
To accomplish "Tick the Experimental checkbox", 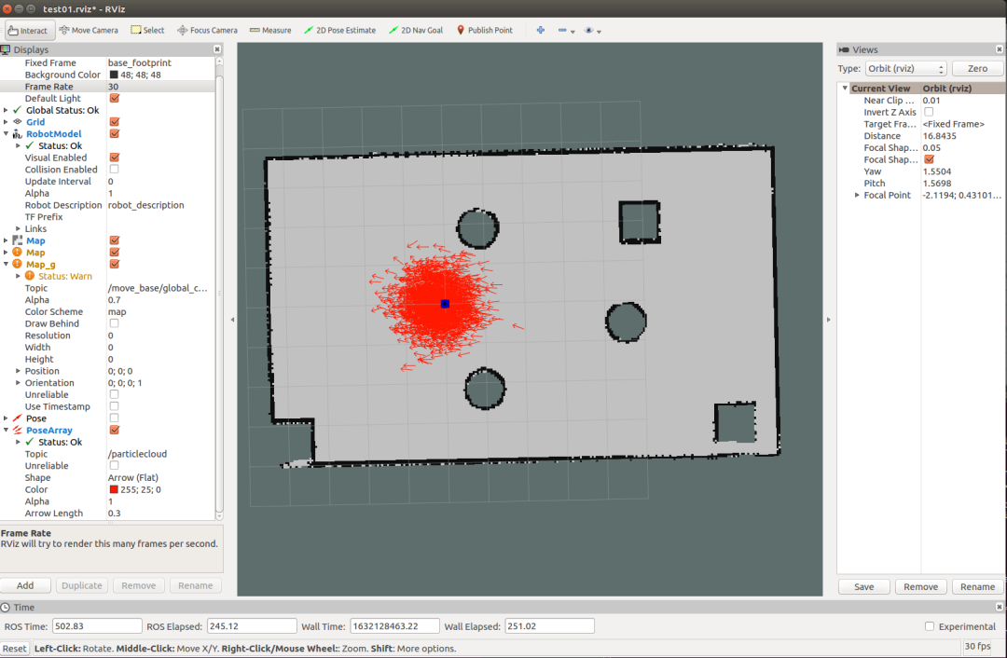I will (x=930, y=626).
